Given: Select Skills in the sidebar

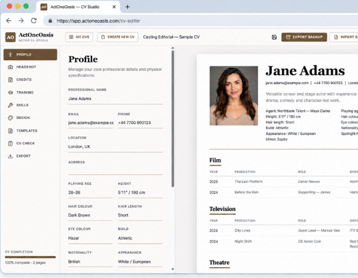Looking at the screenshot, I should (x=30, y=105).
